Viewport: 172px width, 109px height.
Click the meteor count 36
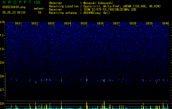click(x=40, y=13)
